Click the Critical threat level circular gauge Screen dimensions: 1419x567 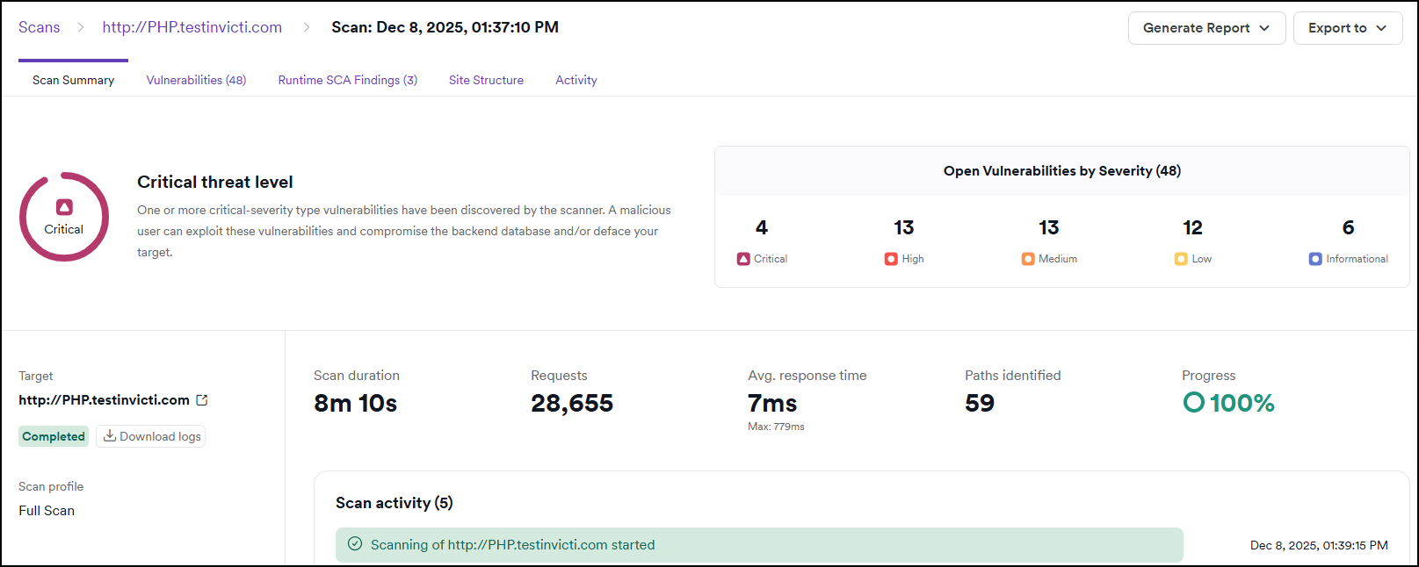click(x=64, y=217)
